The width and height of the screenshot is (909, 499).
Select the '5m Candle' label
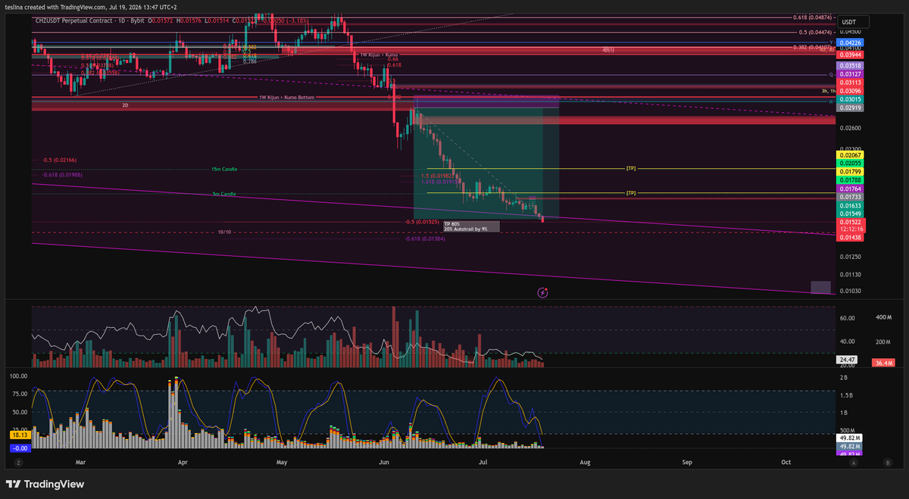click(223, 194)
